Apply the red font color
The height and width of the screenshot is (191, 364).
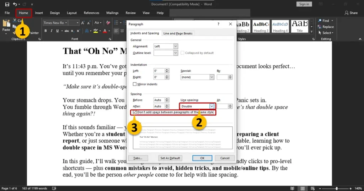pos(105,31)
